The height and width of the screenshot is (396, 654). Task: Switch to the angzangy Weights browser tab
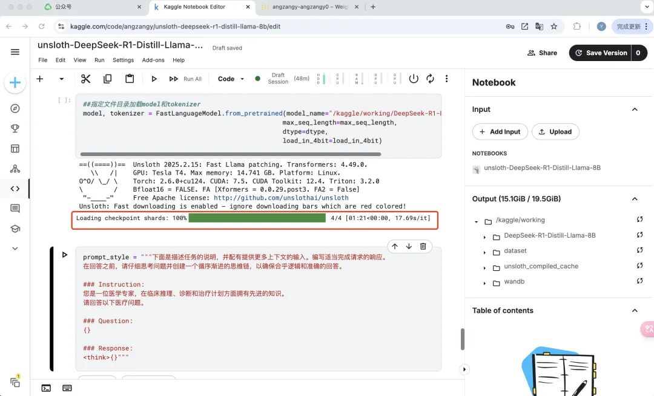click(310, 7)
